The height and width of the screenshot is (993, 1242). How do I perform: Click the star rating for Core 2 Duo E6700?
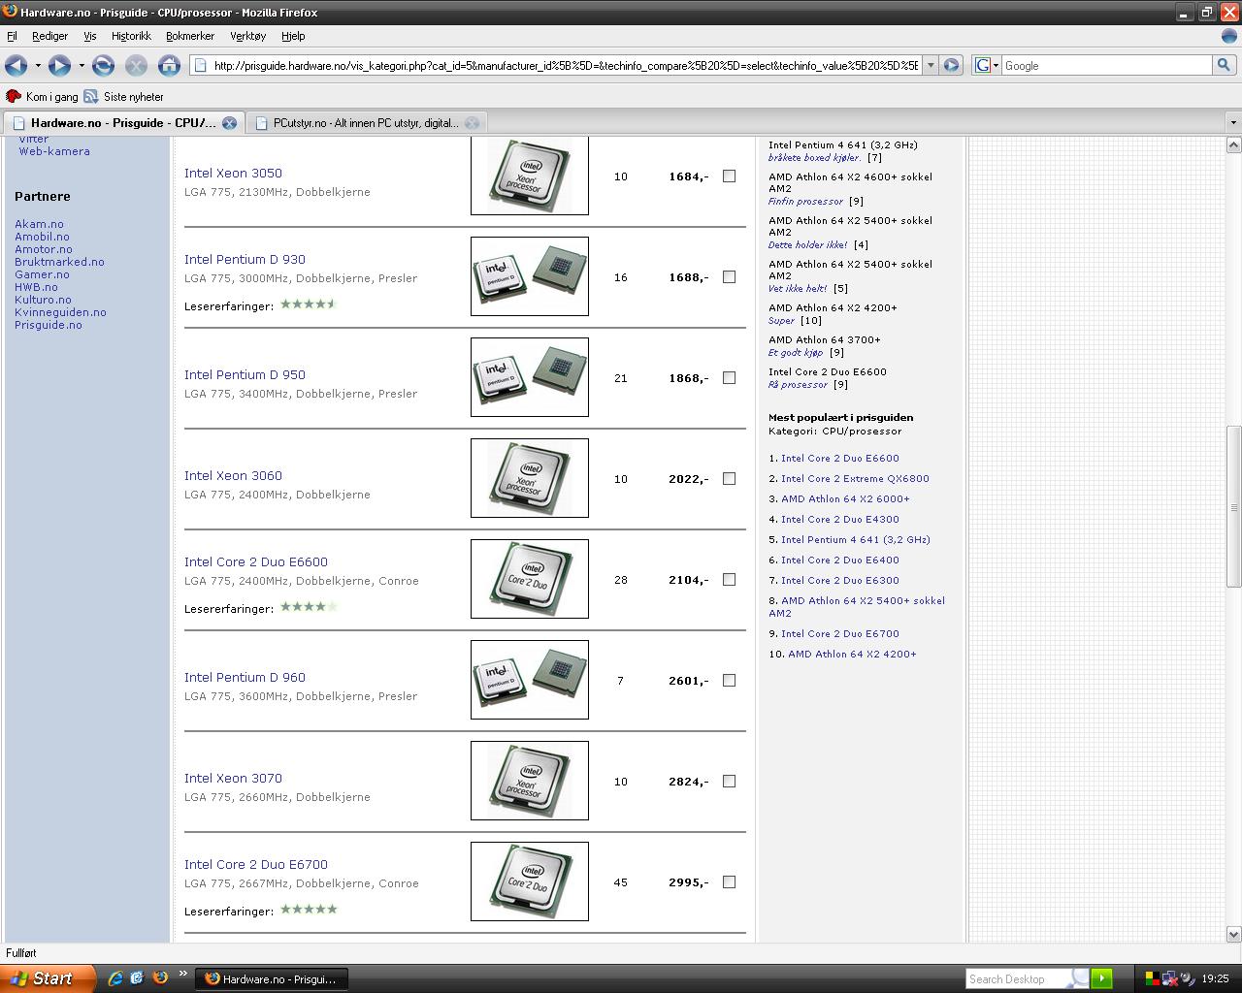(309, 909)
